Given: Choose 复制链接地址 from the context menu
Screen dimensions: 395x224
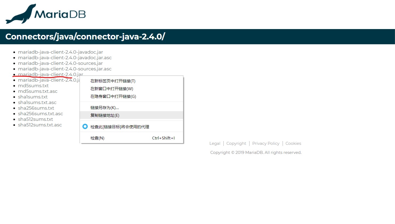Looking at the screenshot, I should point(104,115).
